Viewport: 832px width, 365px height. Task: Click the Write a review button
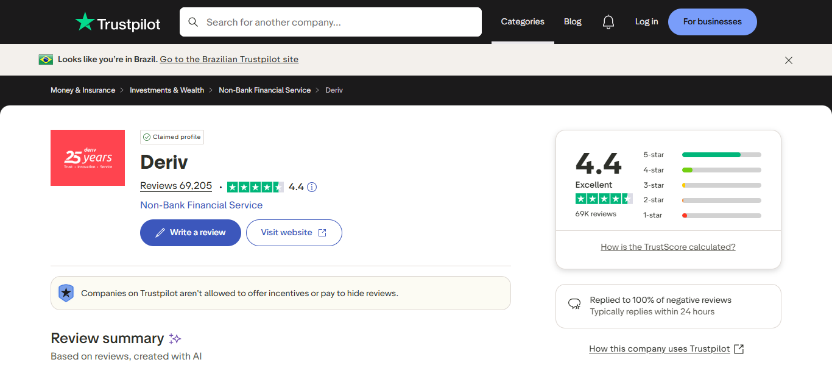(191, 233)
